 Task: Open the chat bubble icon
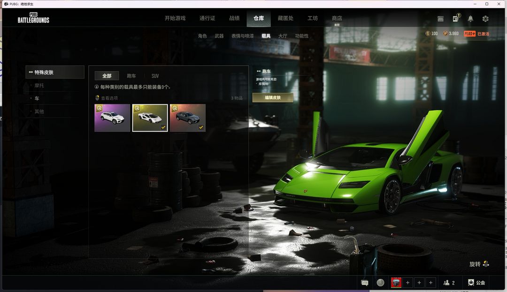[365, 283]
